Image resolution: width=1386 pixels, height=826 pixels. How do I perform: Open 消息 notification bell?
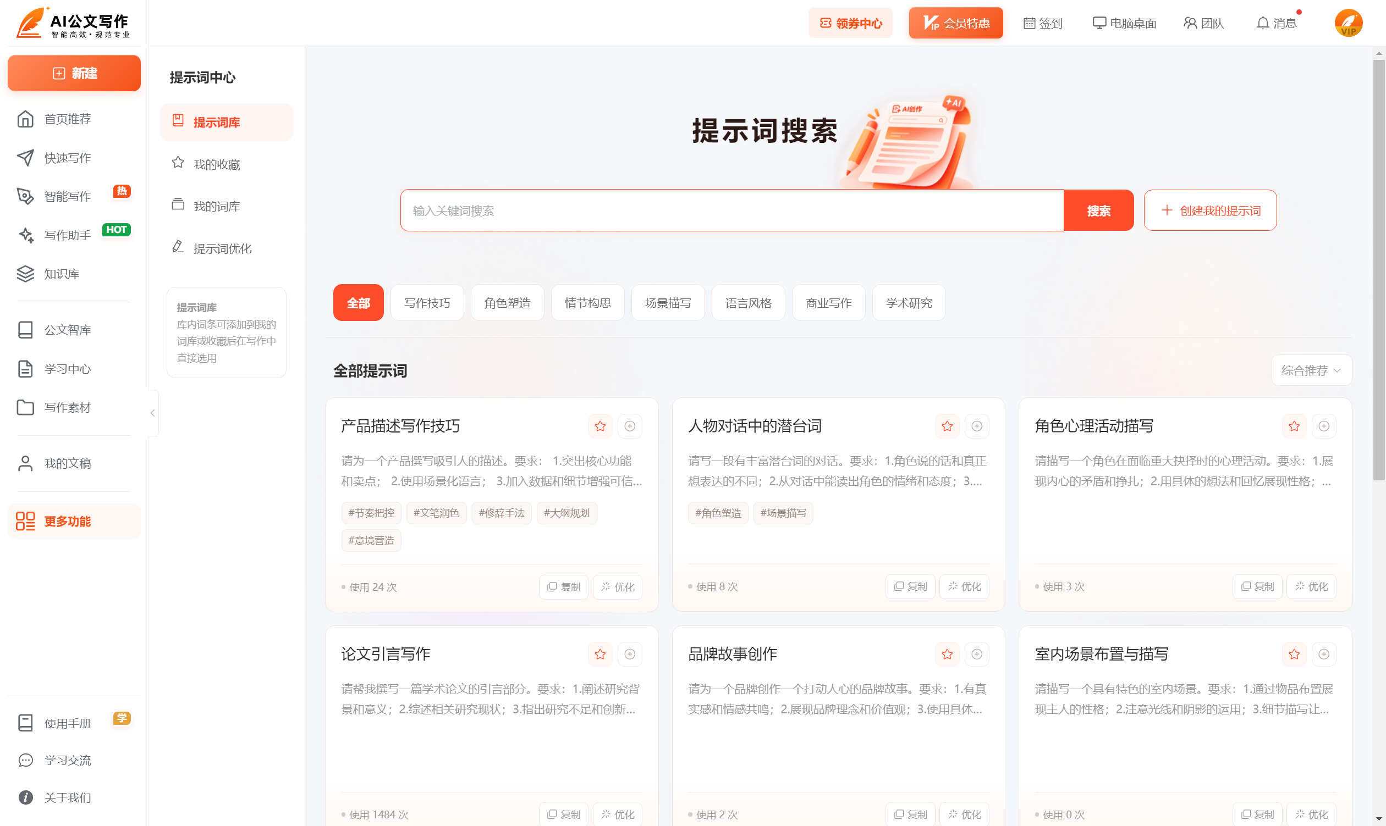pos(1263,23)
